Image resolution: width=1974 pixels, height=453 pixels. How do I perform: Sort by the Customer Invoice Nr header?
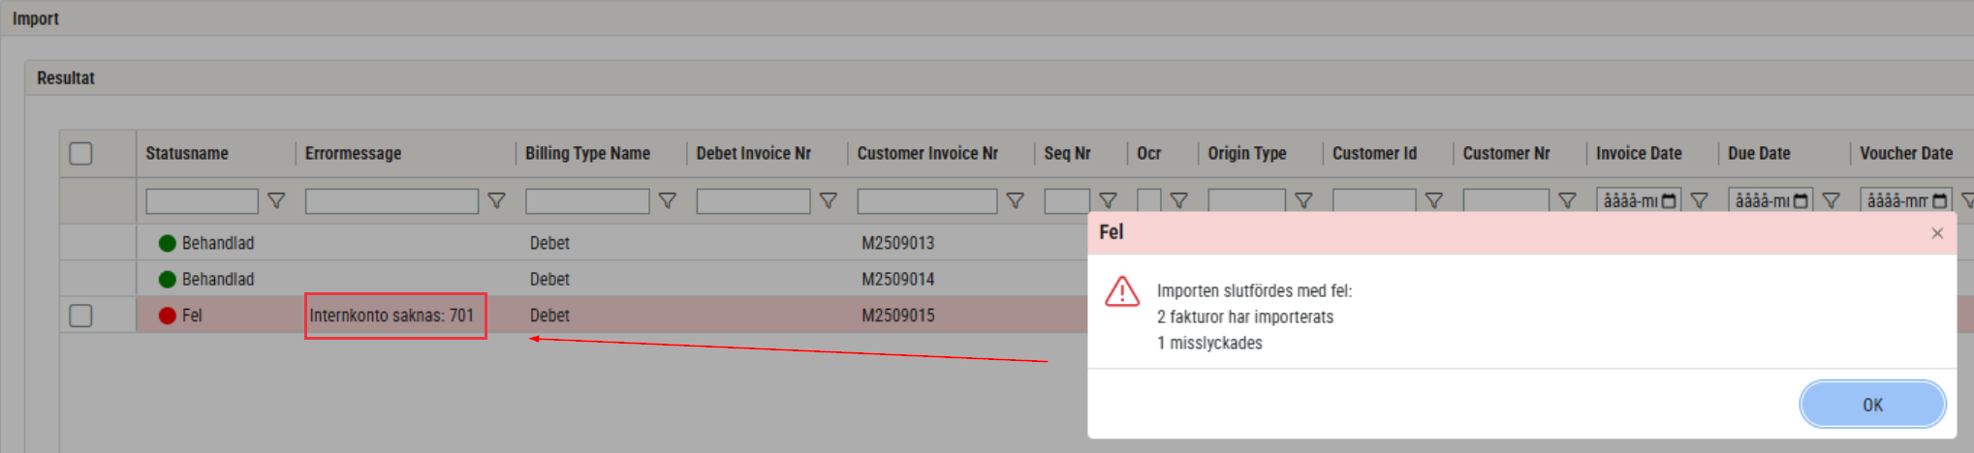[926, 154]
